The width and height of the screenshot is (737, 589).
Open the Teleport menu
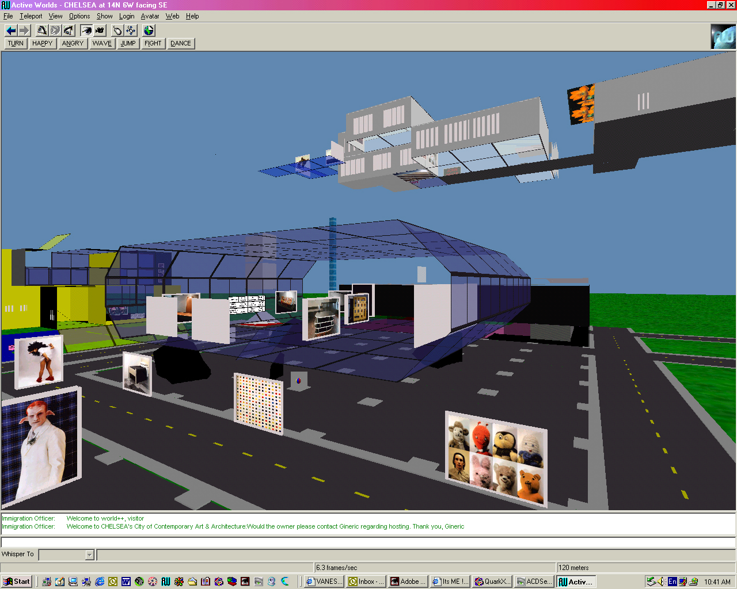point(31,16)
